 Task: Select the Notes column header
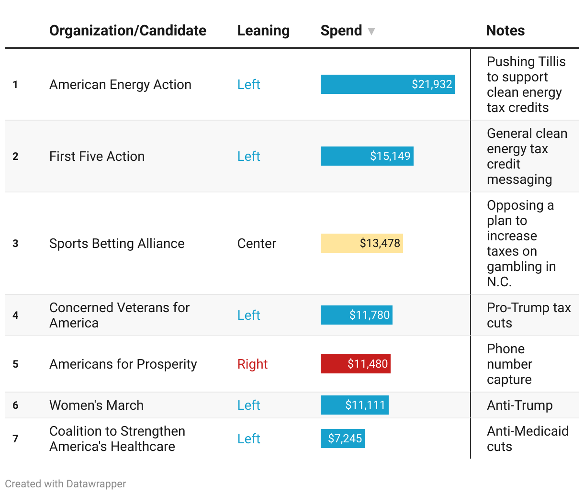[505, 31]
